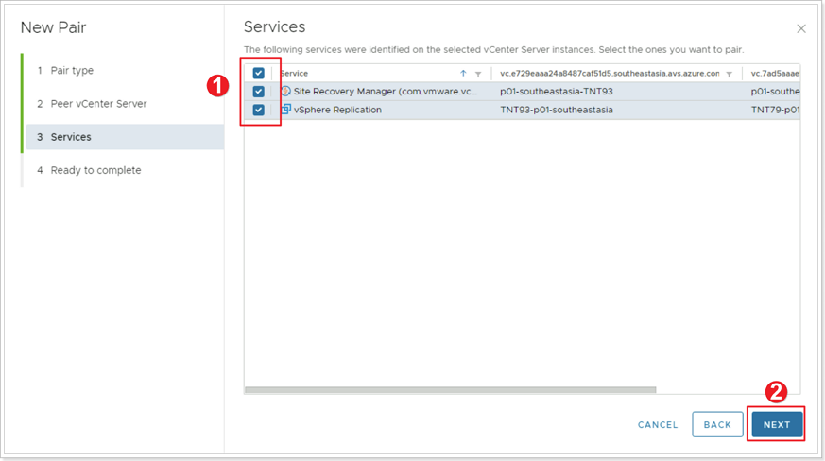This screenshot has width=825, height=461.
Task: Open the Service column filter
Action: pos(478,75)
